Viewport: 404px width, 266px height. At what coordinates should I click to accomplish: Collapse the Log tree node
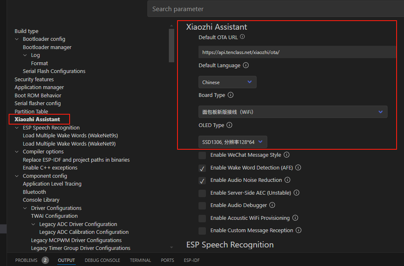point(25,55)
